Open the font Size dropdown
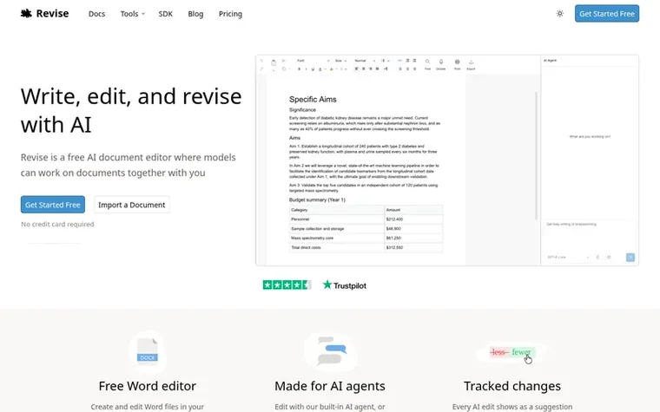 [x=340, y=61]
